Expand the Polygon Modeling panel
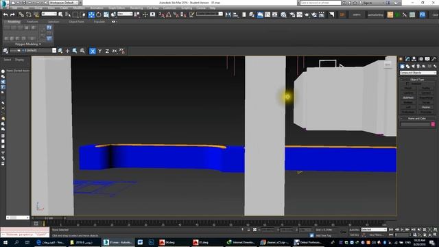 pyautogui.click(x=27, y=44)
